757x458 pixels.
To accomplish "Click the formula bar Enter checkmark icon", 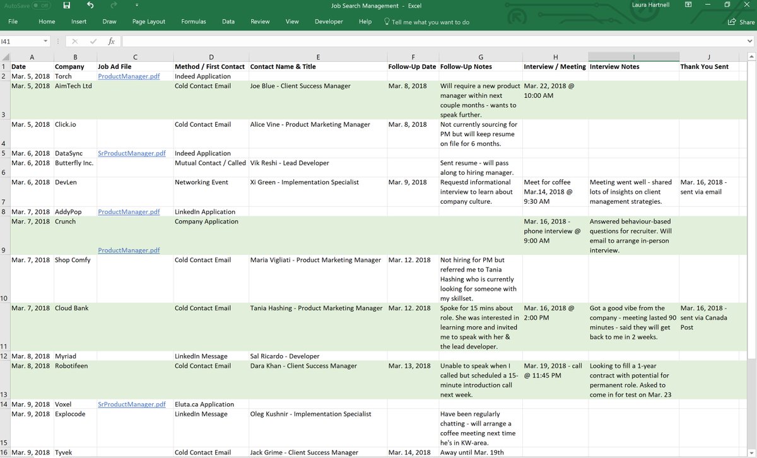I will 93,41.
